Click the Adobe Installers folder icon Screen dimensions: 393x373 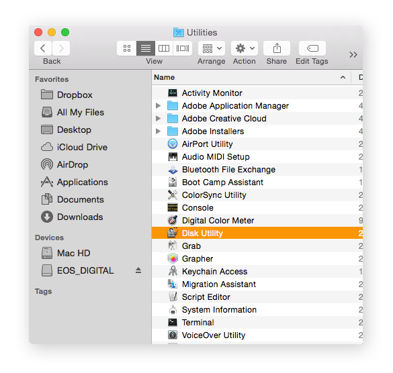[x=173, y=131]
